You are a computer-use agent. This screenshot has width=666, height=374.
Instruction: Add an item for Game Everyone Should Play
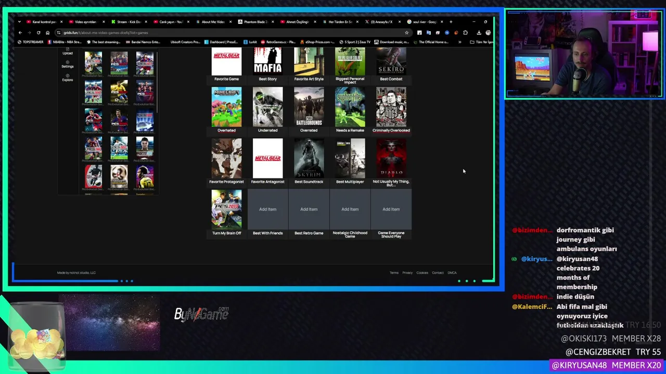point(391,209)
